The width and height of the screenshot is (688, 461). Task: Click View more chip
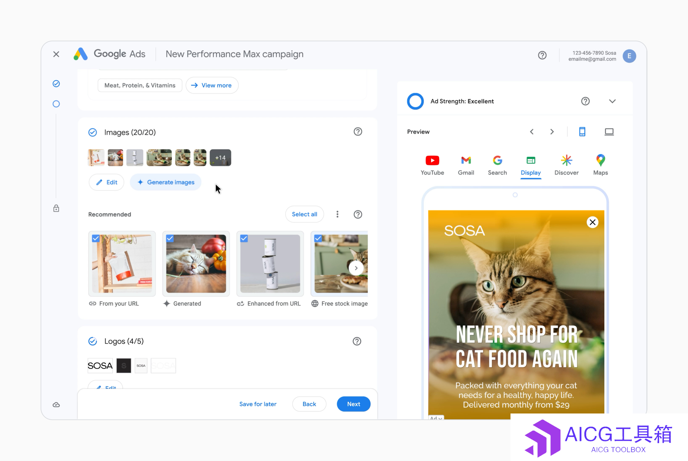pyautogui.click(x=212, y=85)
